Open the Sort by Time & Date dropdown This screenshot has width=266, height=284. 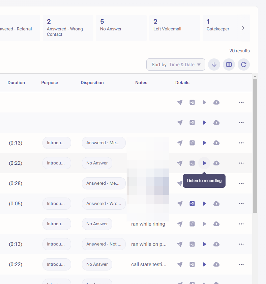pos(176,64)
